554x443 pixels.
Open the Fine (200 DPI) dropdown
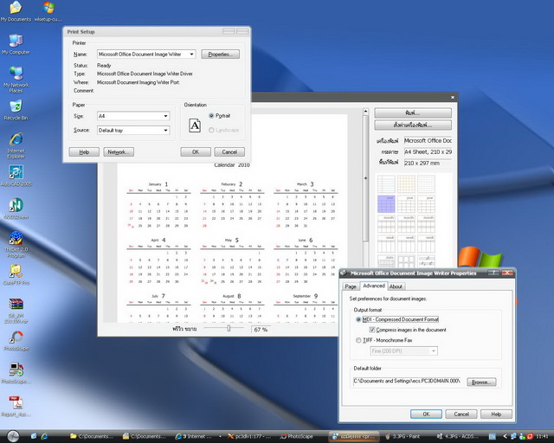pos(404,350)
